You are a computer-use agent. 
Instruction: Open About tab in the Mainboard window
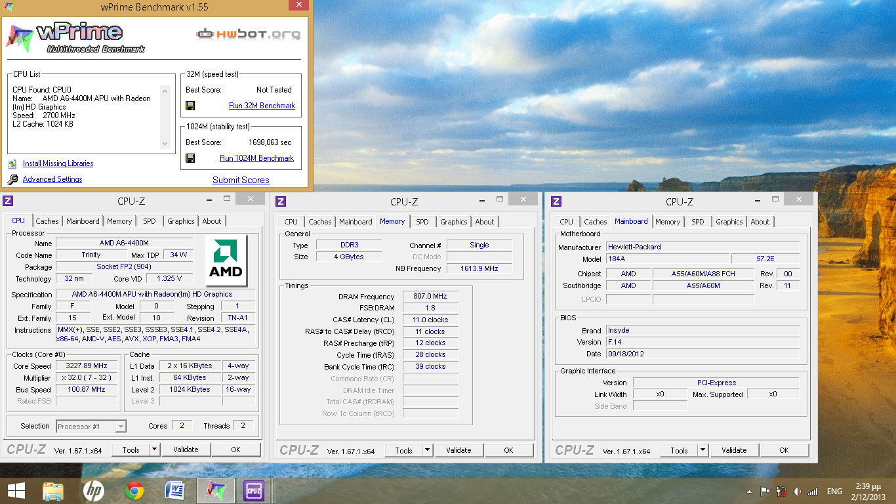point(760,222)
